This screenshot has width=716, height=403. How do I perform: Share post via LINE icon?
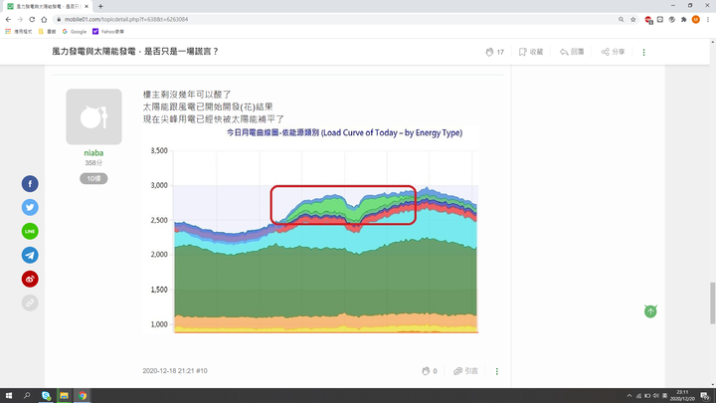click(30, 231)
